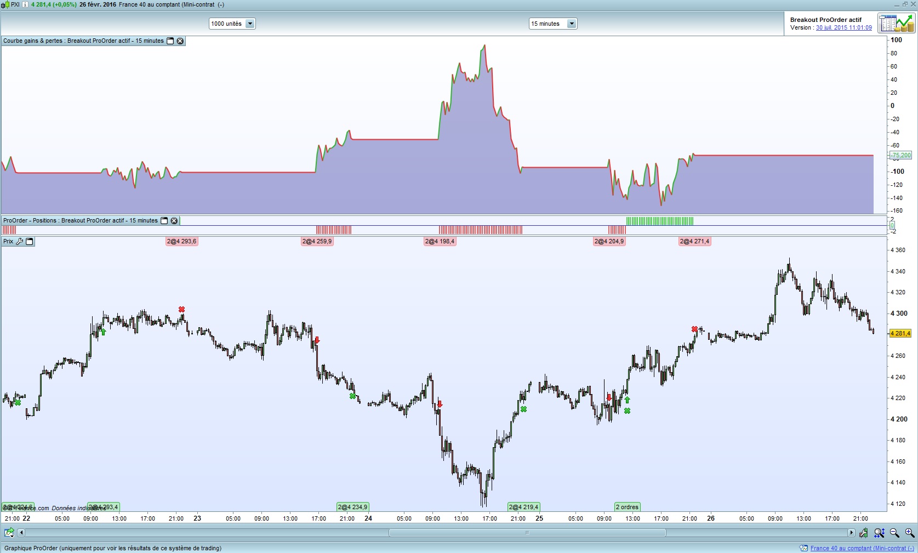
Task: Click the green up-arrow entry marker on the 22nd
Action: click(x=103, y=332)
